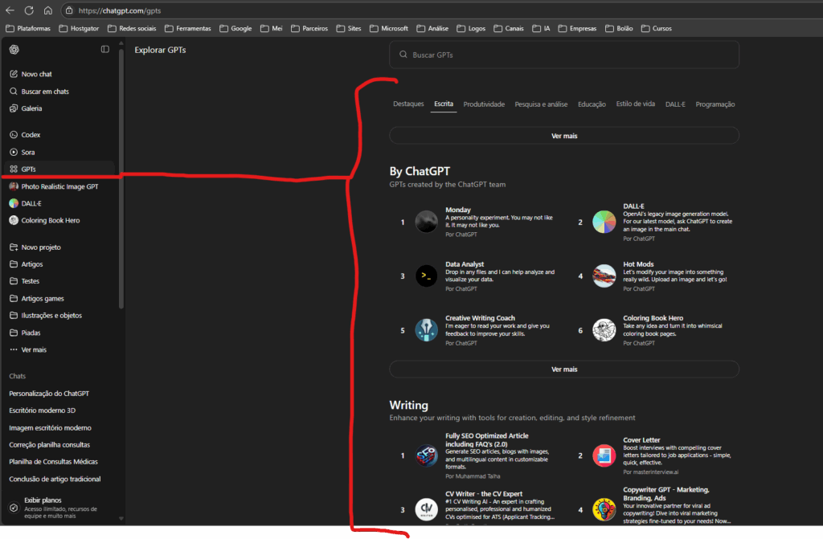Open the Artigos project folder

click(x=31, y=264)
